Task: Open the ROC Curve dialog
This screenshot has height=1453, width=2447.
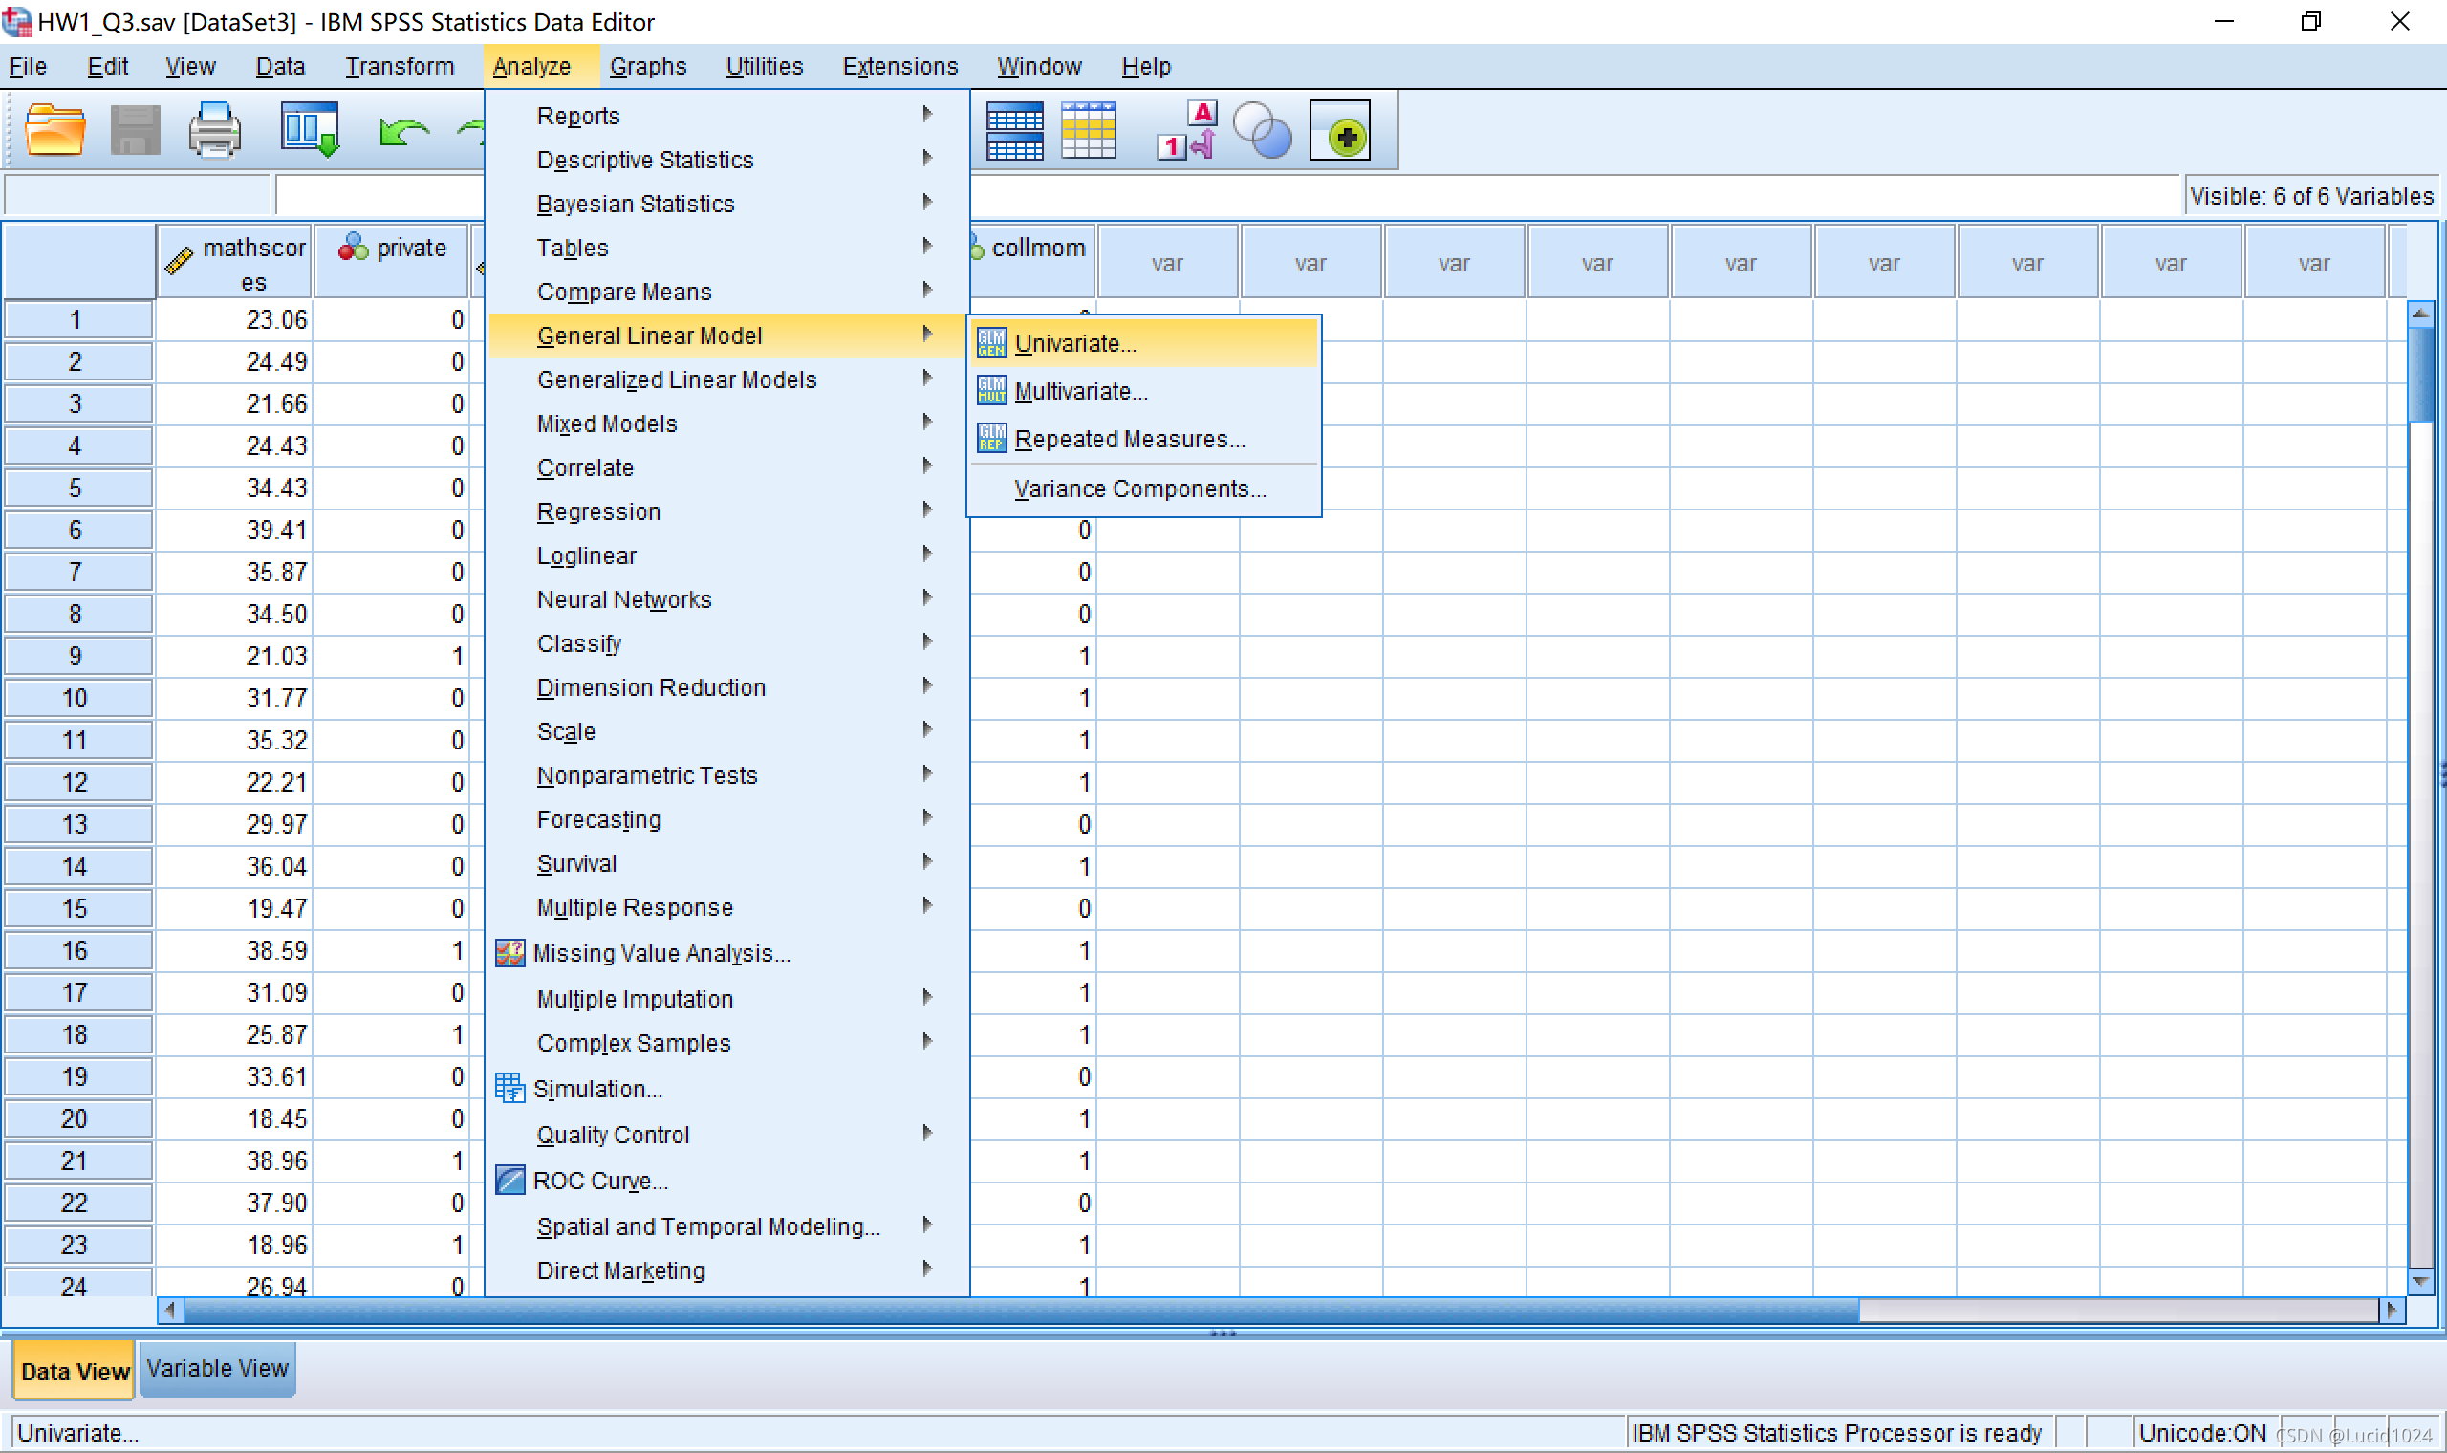Action: 599,1181
